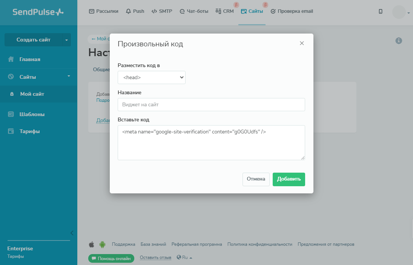Open the Чат-боты section
The width and height of the screenshot is (413, 265).
(194, 11)
